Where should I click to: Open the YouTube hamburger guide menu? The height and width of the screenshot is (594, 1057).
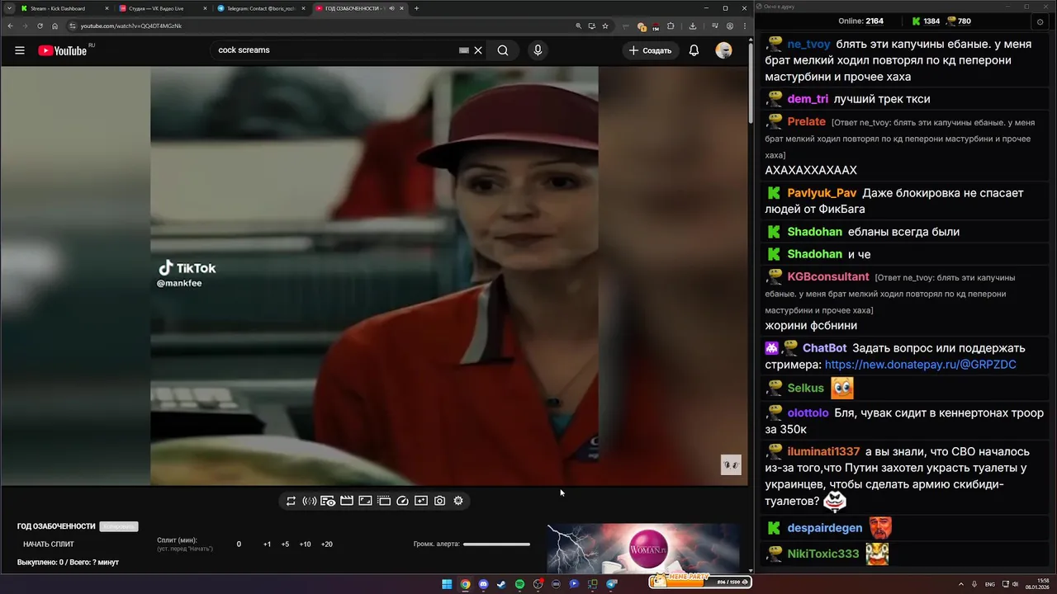tap(20, 50)
